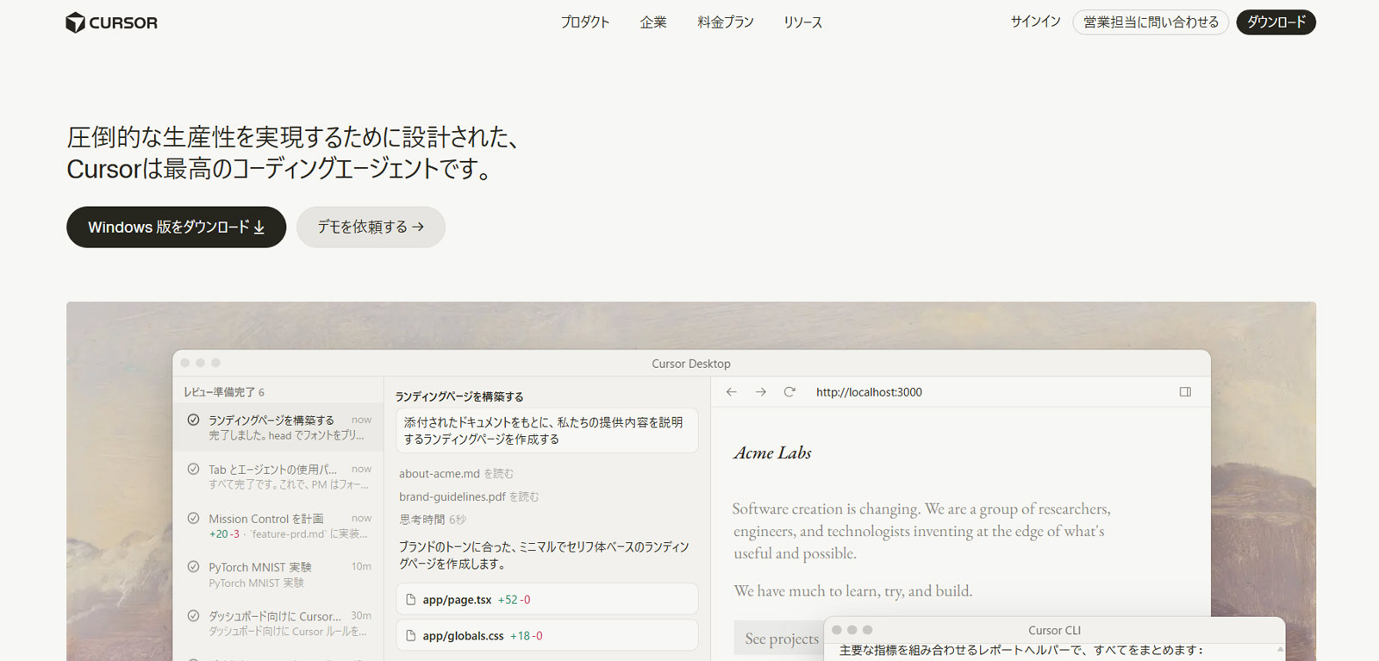Viewport: 1379px width, 661px height.
Task: Select Mission Control を計画 task row
Action: coord(278,526)
